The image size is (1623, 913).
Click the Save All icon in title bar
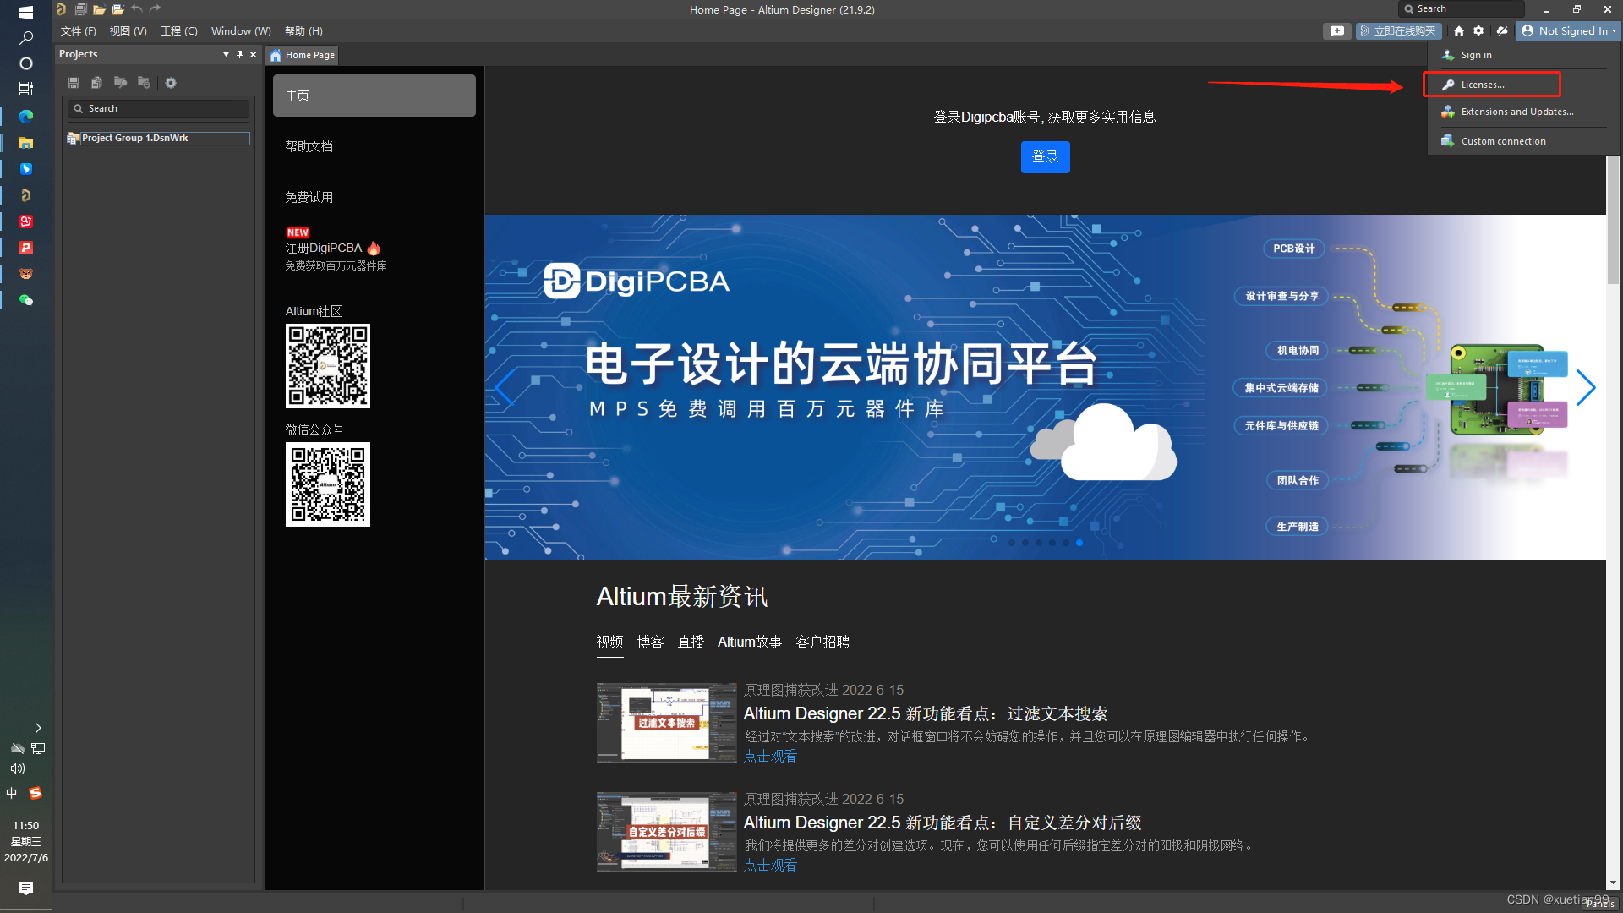click(x=80, y=9)
